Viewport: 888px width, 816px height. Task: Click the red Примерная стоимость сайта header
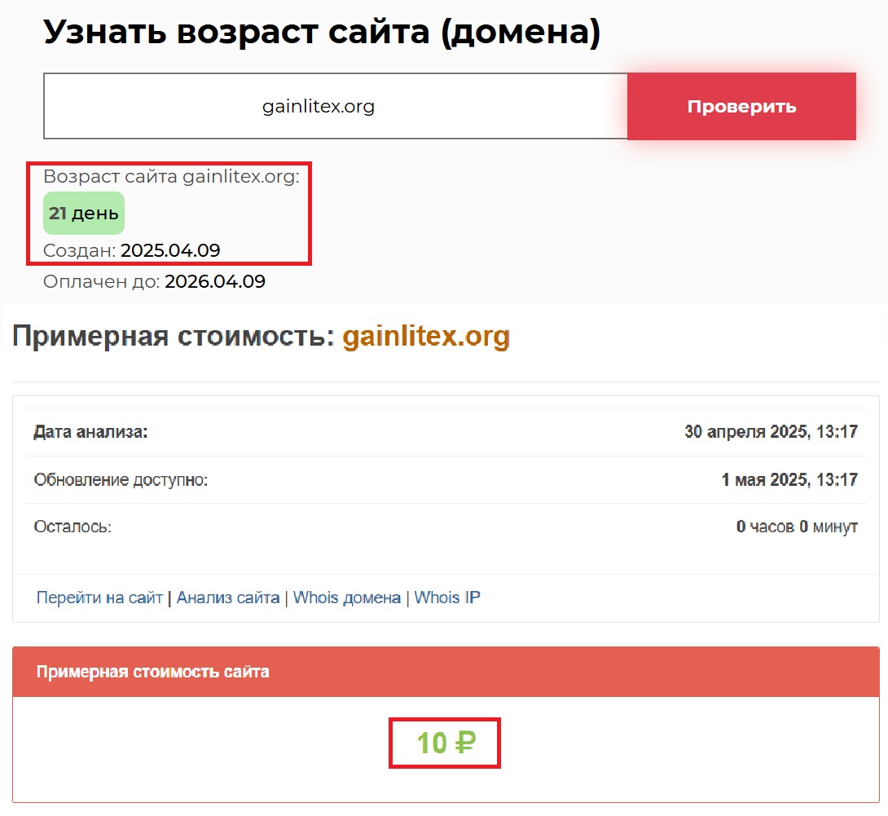point(153,672)
